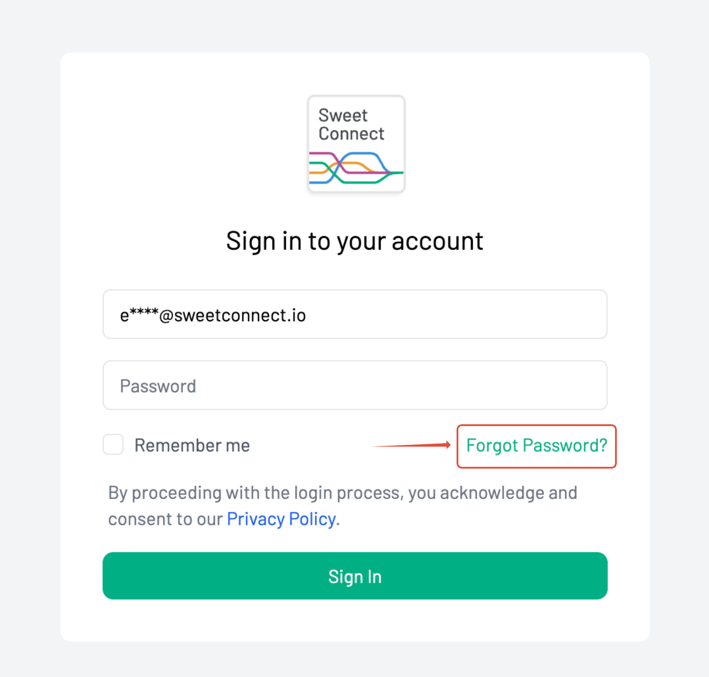
Task: Click the colorful crossing lines graphic in logo
Action: 356,168
